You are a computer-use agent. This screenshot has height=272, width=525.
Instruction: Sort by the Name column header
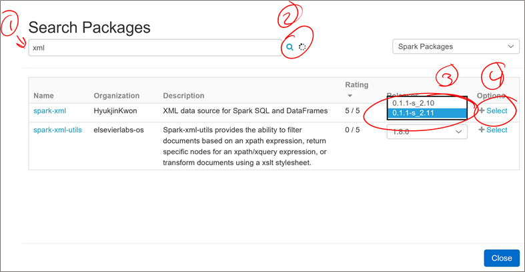tap(43, 96)
